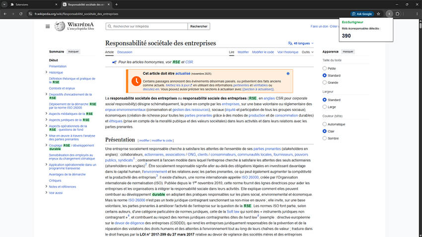The width and height of the screenshot is (422, 237).
Task: Click the Wikipédia globe logo
Action: tap(60, 26)
